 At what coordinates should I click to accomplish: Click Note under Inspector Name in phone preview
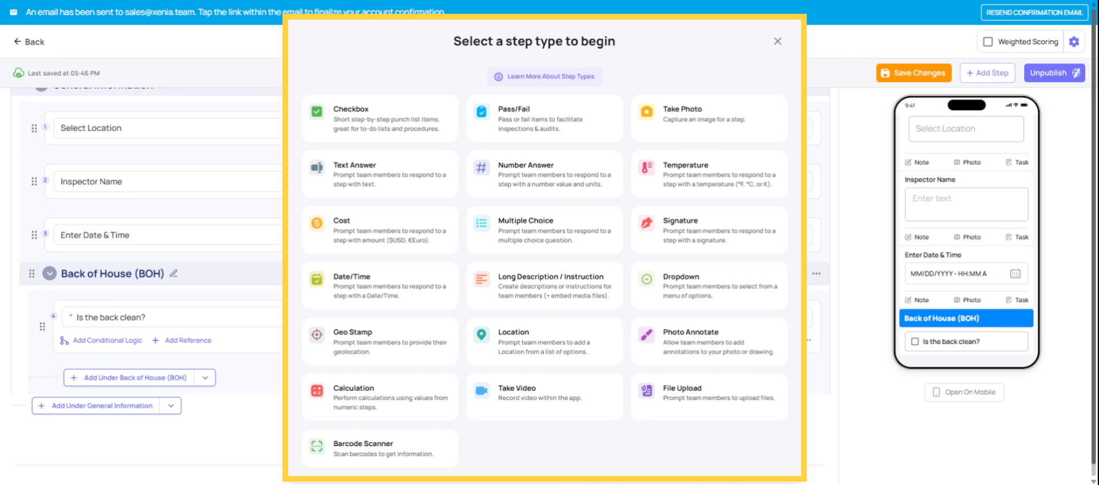[x=917, y=237]
